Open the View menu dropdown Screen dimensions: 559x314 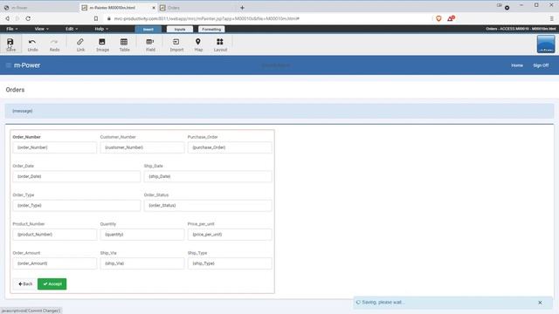pos(41,29)
